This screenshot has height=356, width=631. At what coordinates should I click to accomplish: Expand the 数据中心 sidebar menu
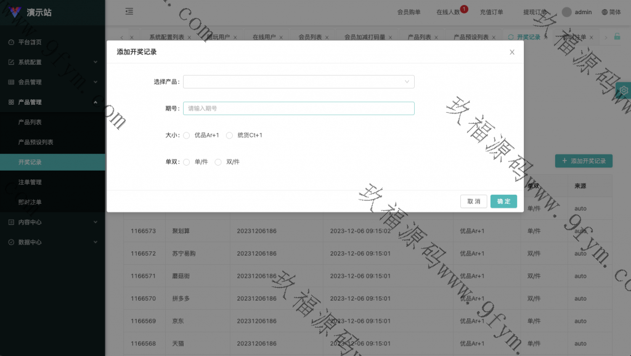[x=52, y=242]
